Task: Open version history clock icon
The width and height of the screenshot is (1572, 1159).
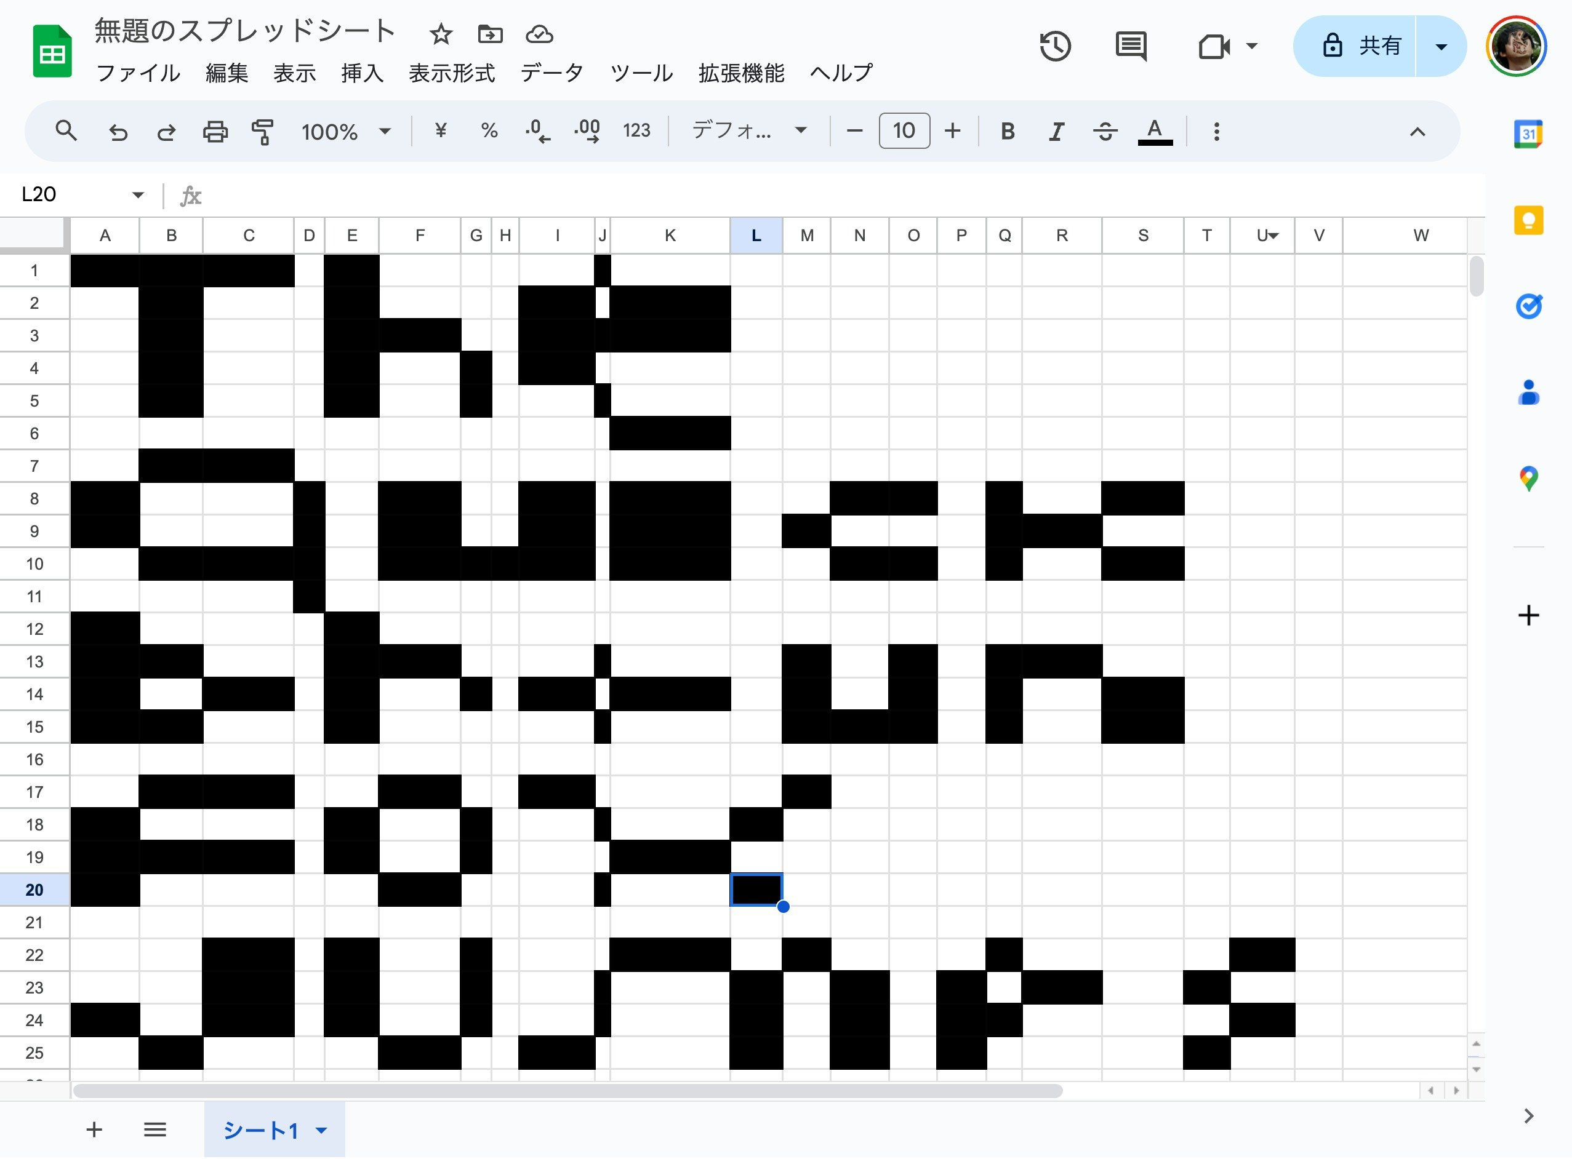Action: (1055, 46)
